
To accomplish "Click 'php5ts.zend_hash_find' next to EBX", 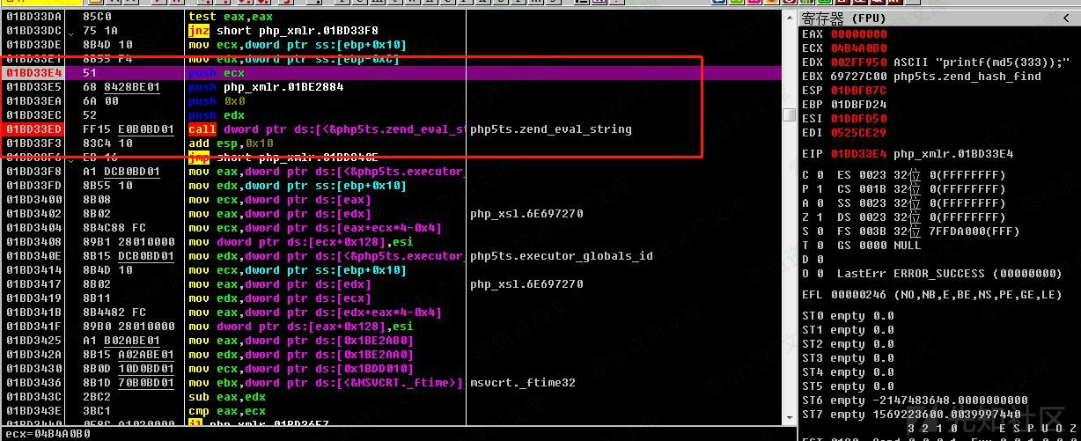I will [x=967, y=77].
